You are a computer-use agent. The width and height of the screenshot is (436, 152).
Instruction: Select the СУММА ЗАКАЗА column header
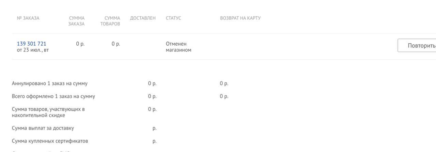(x=77, y=21)
